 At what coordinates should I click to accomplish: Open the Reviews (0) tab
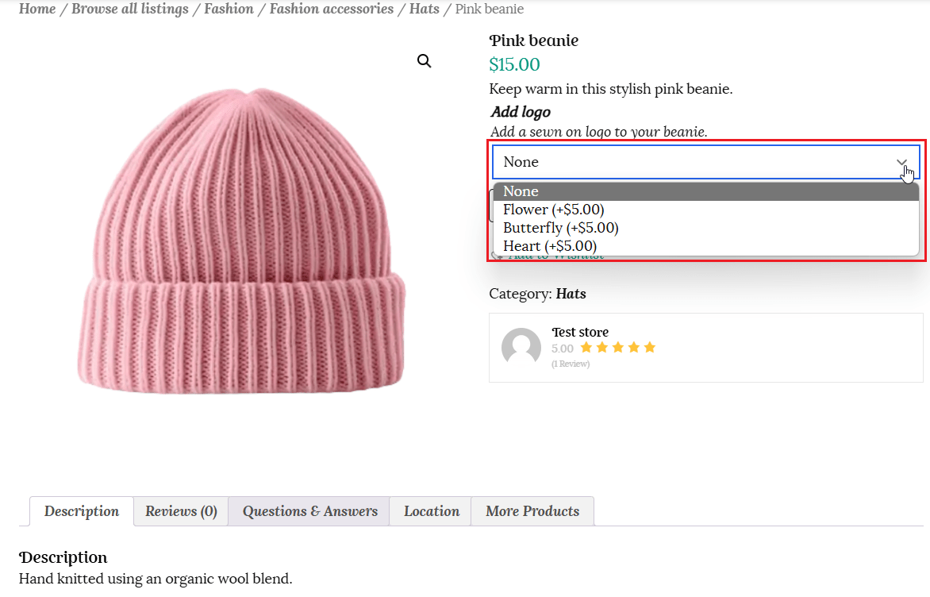click(181, 511)
